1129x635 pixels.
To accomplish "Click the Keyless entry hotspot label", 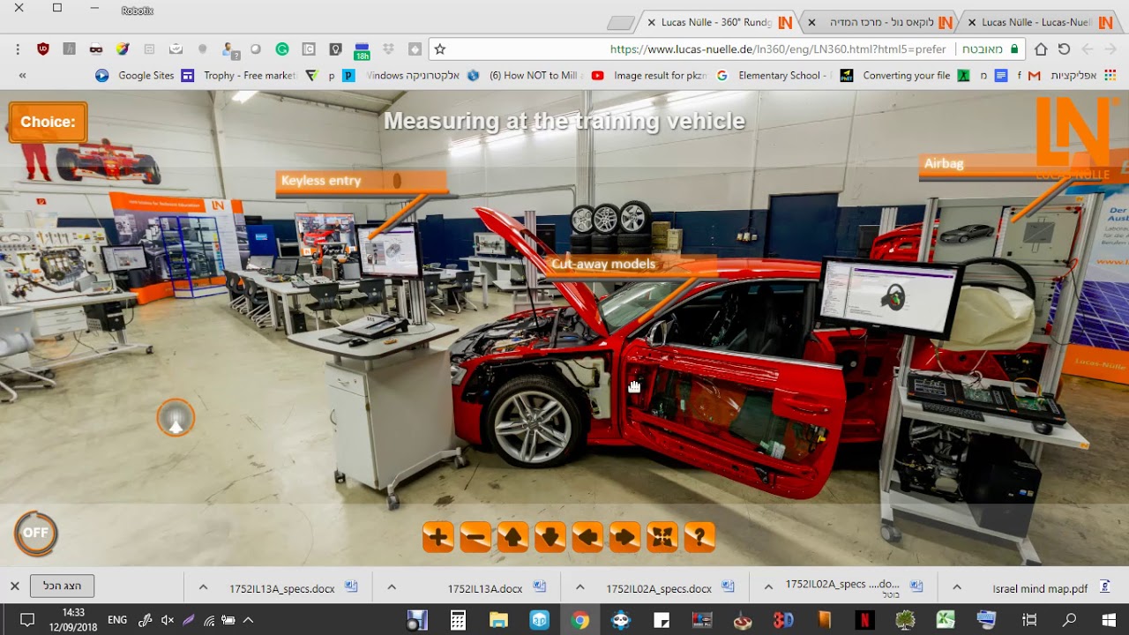I will click(362, 181).
